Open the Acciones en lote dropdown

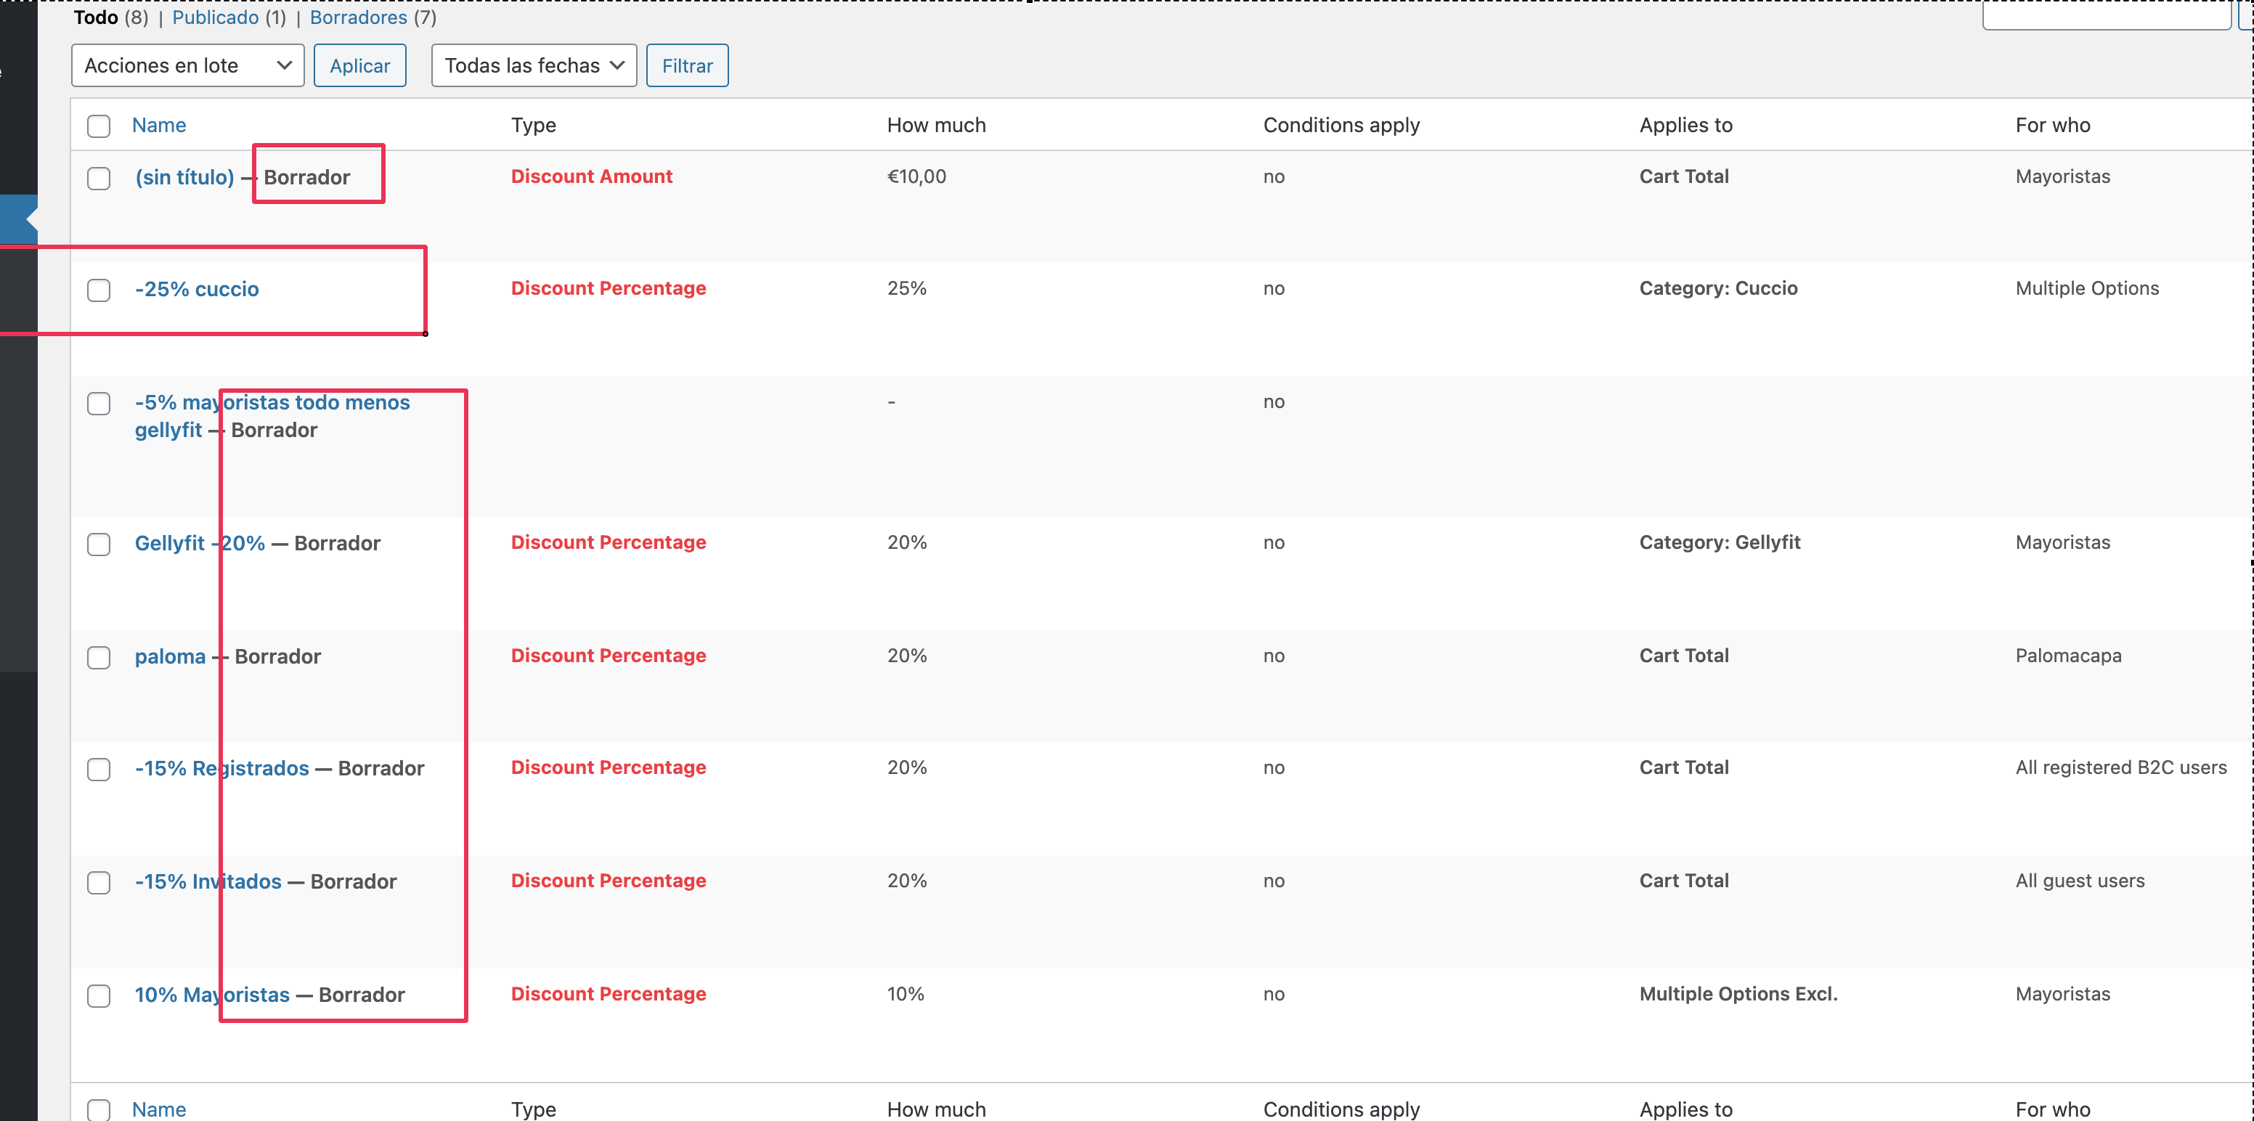[x=187, y=65]
